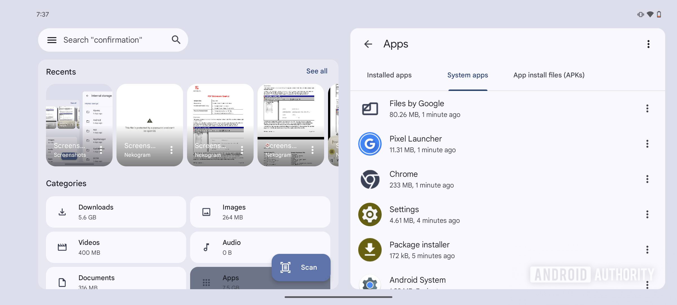Image resolution: width=677 pixels, height=305 pixels.
Task: Tap search bar in Files app
Action: click(113, 40)
